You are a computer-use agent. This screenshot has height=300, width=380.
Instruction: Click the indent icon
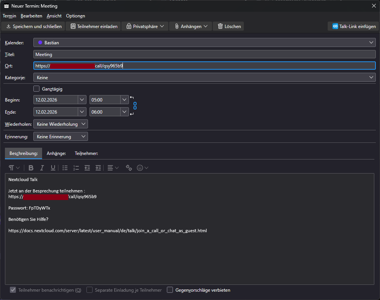98,168
